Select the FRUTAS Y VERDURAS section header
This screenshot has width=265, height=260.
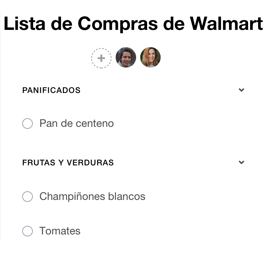click(68, 163)
